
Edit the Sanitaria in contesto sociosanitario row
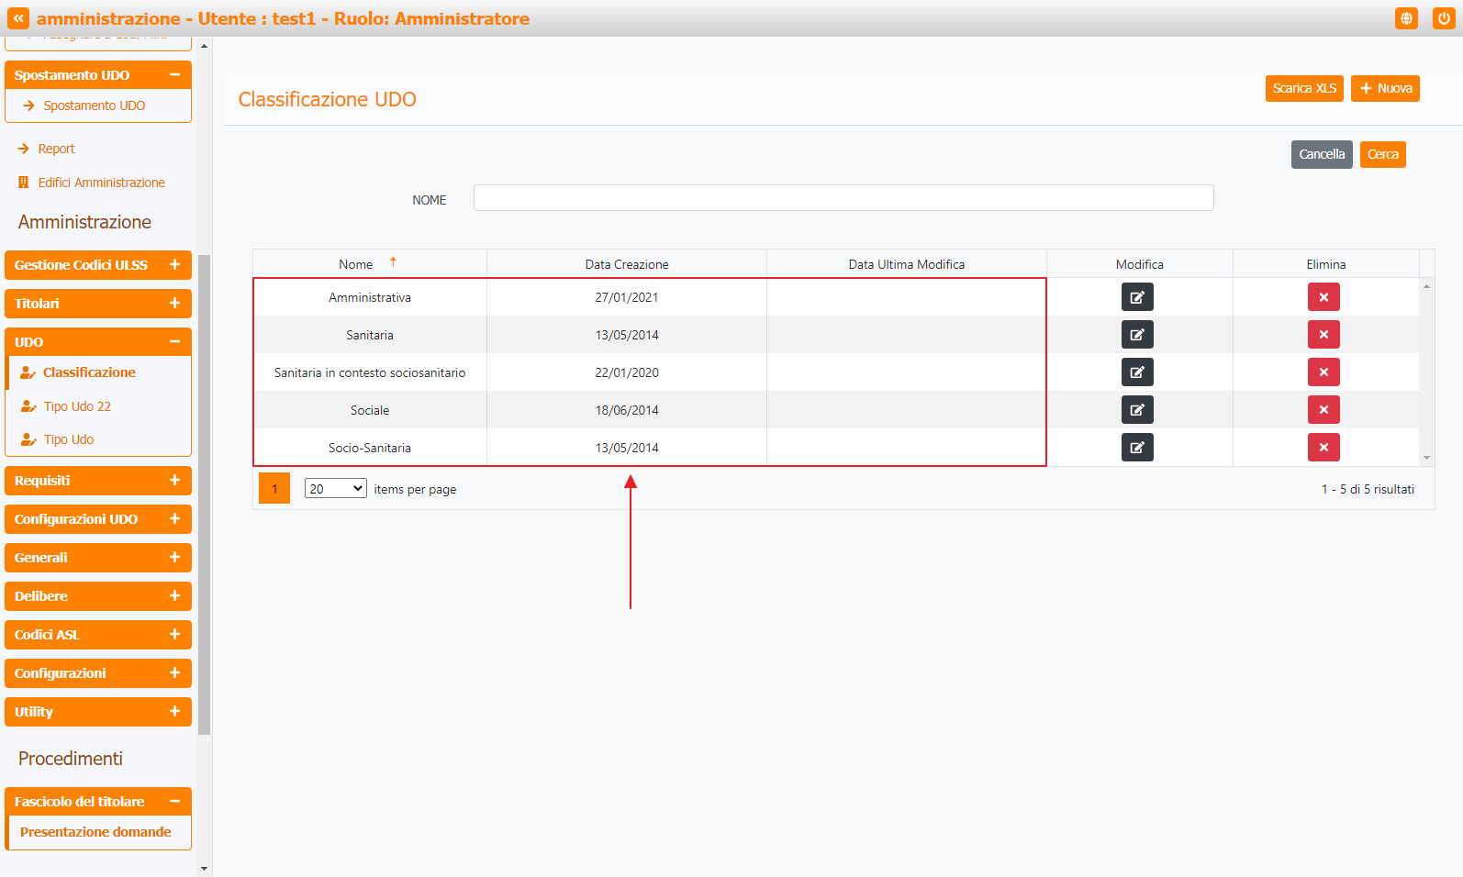coord(1137,372)
